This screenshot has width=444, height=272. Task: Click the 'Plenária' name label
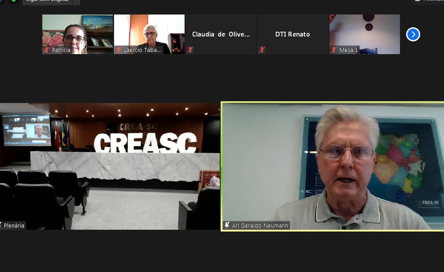point(15,225)
